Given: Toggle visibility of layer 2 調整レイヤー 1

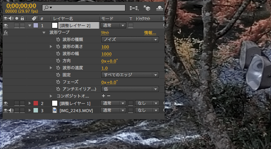Looking at the screenshot, I should (6, 103).
